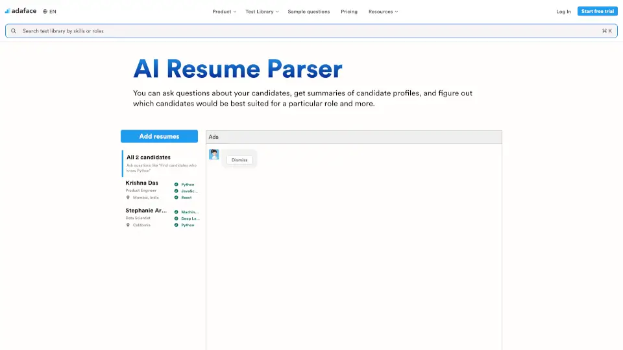Click the check icon next to Deep Le...
Image resolution: width=623 pixels, height=350 pixels.
[x=176, y=218]
